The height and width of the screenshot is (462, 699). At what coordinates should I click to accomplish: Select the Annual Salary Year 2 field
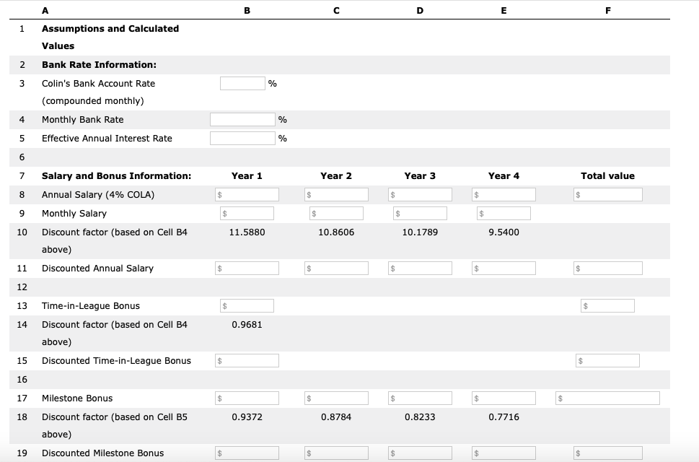pos(337,194)
